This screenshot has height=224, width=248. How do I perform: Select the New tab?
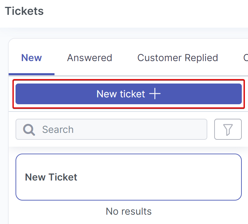31,58
